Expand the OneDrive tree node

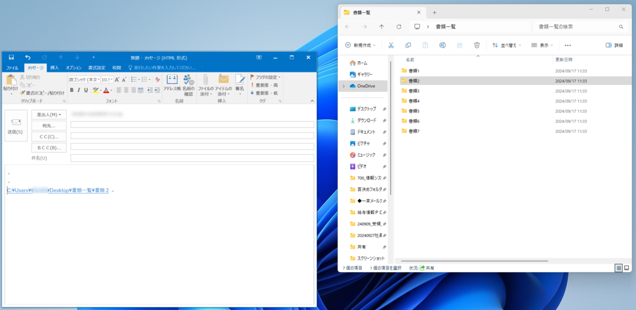pyautogui.click(x=343, y=86)
